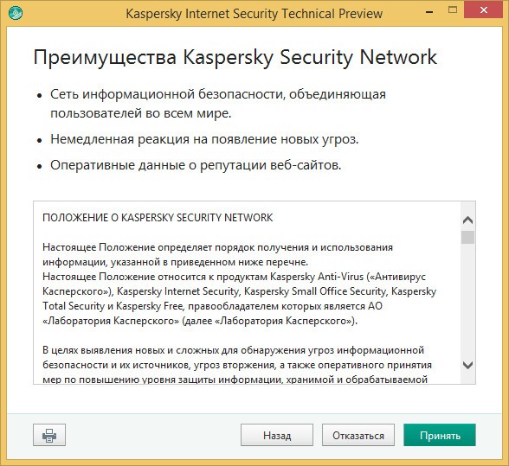The height and width of the screenshot is (466, 509).
Task: Click the scroll up arrow of agreement text
Action: tap(467, 220)
